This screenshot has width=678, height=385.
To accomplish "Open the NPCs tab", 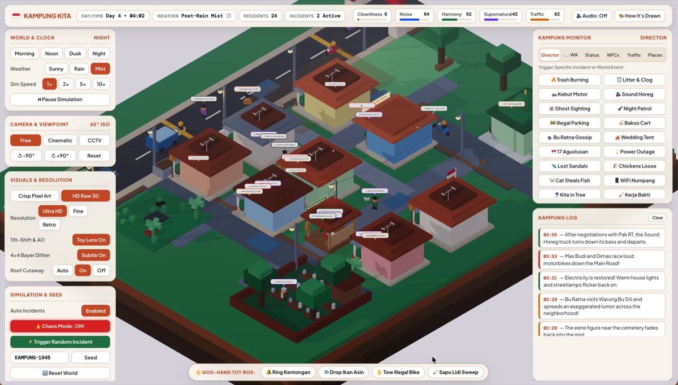I will click(613, 55).
